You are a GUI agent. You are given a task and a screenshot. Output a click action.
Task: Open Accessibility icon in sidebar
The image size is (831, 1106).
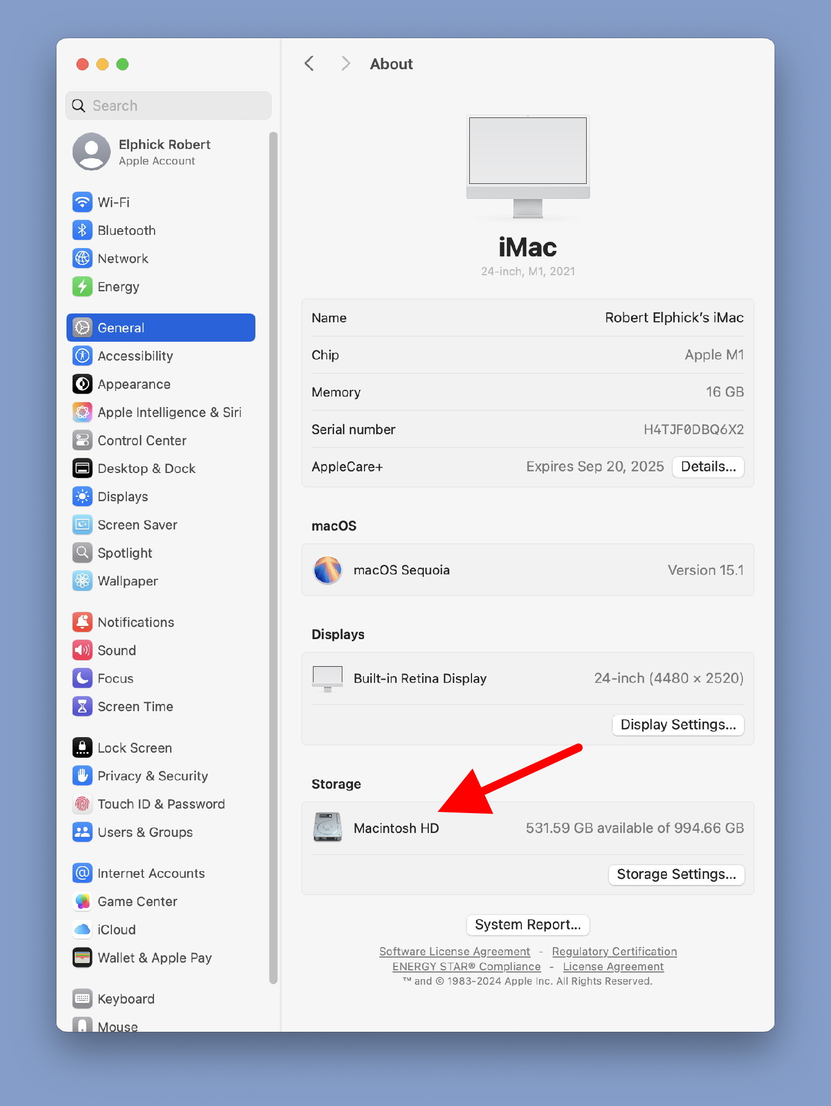pos(83,356)
